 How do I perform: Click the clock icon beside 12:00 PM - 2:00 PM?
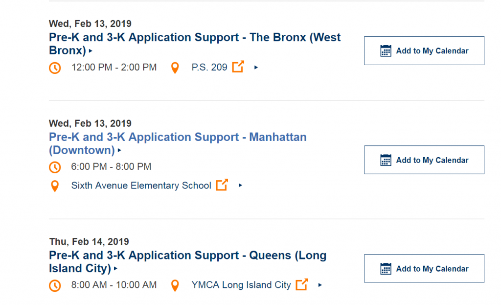[55, 68]
